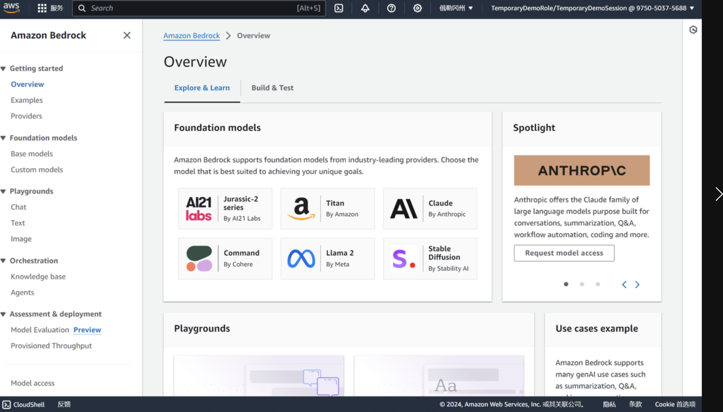Viewport: 723px width, 412px height.
Task: Open the region selector dropdown
Action: click(456, 8)
